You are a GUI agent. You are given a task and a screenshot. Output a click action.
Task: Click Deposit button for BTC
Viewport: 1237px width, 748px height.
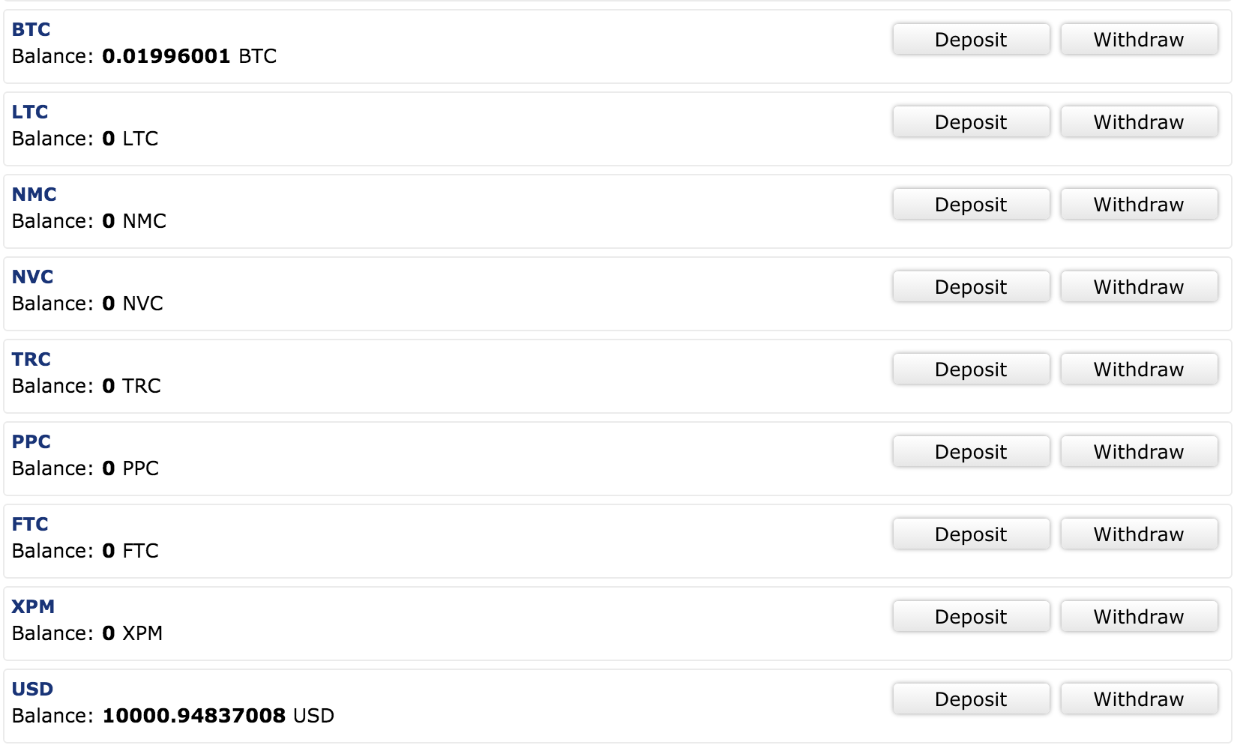pos(971,40)
